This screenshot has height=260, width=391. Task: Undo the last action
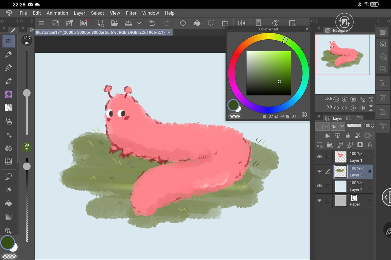(x=152, y=23)
